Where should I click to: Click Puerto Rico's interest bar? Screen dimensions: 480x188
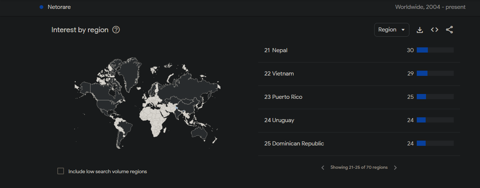click(435, 97)
